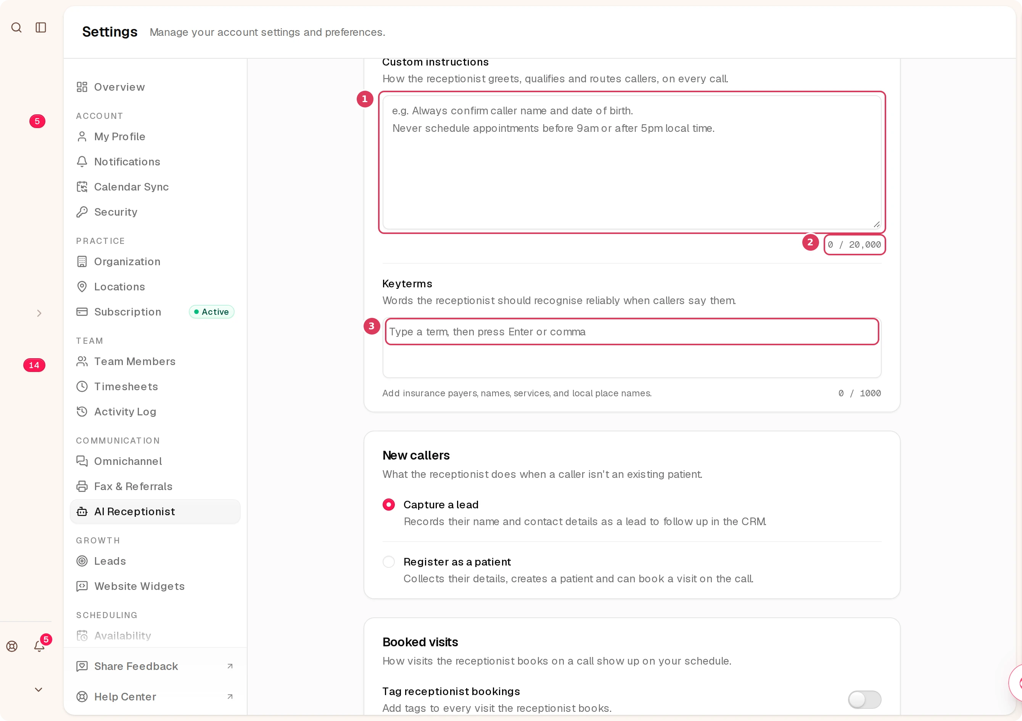Click the Settings page title
The width and height of the screenshot is (1022, 721).
[x=110, y=32]
